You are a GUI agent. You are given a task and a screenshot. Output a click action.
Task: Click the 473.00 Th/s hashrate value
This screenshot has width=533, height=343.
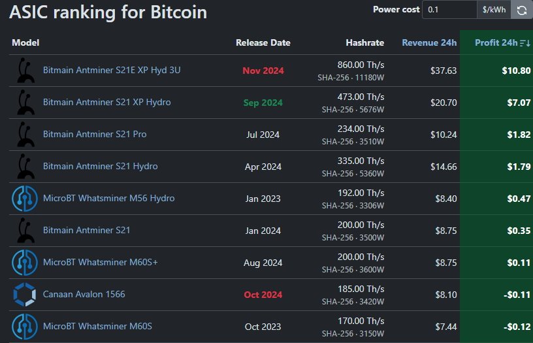pos(361,97)
